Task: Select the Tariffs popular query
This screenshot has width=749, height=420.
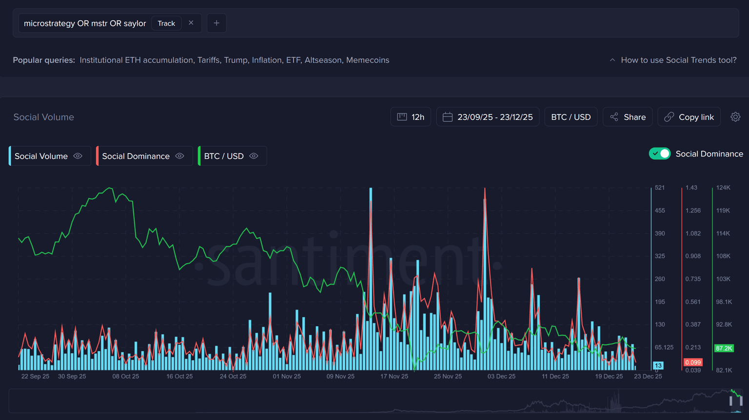Action: (x=208, y=60)
